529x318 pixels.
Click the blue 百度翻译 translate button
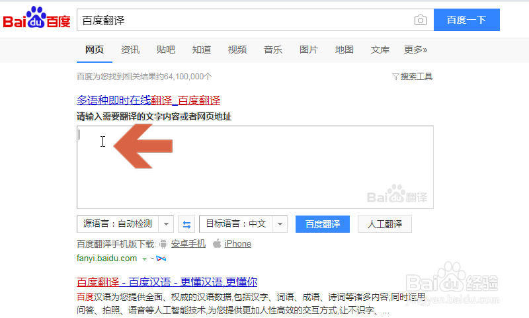[x=323, y=224]
